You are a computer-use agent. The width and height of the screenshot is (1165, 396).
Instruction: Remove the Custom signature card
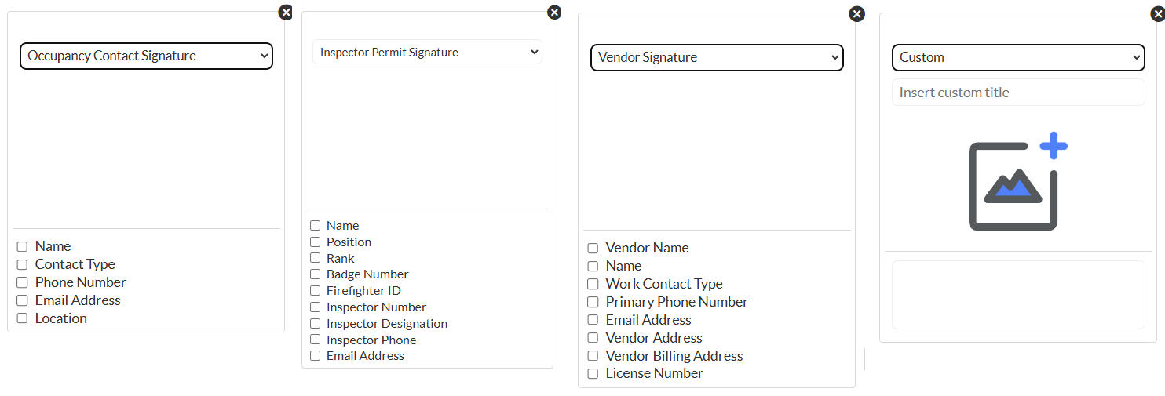[x=1158, y=13]
